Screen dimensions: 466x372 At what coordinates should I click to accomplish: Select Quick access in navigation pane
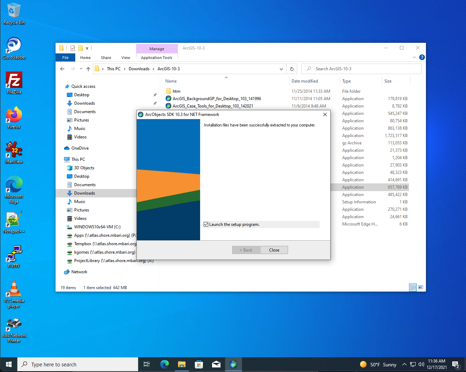pyautogui.click(x=83, y=86)
